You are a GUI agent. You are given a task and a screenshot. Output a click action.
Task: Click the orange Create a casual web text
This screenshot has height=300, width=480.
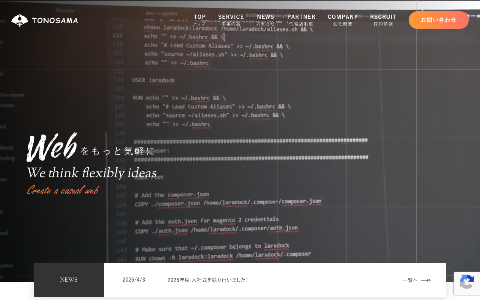pos(63,190)
